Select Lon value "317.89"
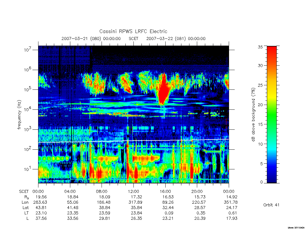Viewport: 305px width, 229px height. [x=136, y=202]
